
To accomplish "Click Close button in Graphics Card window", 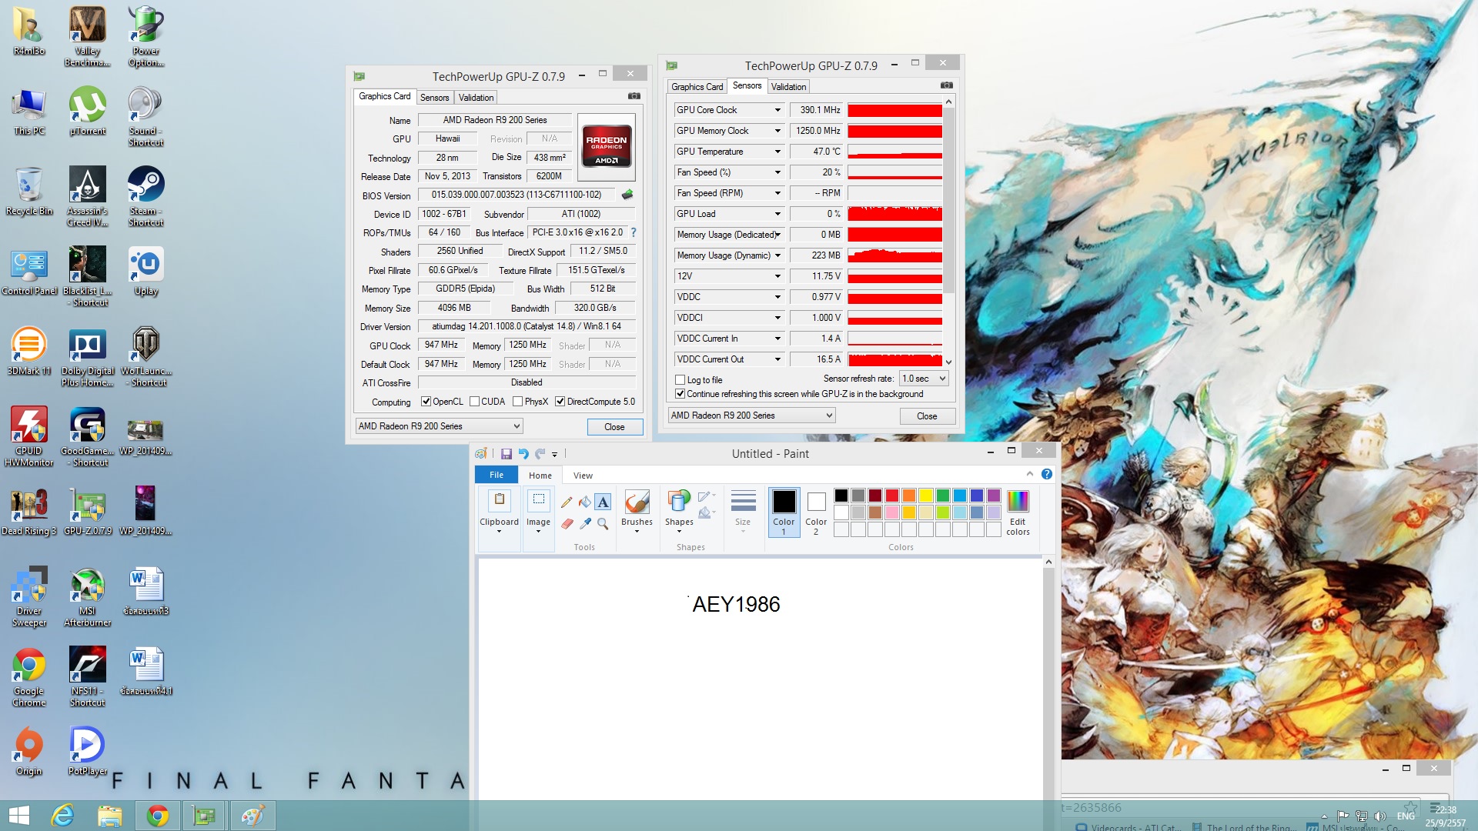I will tap(614, 427).
